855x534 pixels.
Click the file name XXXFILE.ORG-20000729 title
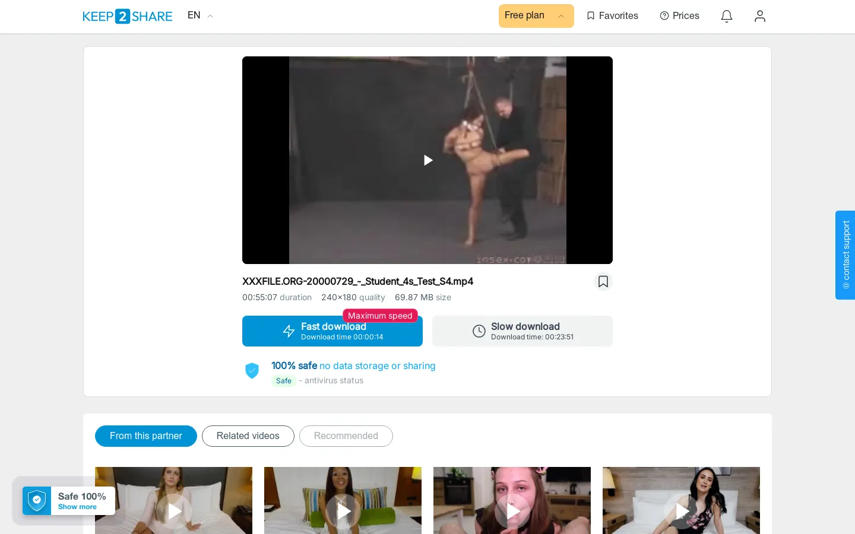pos(357,281)
